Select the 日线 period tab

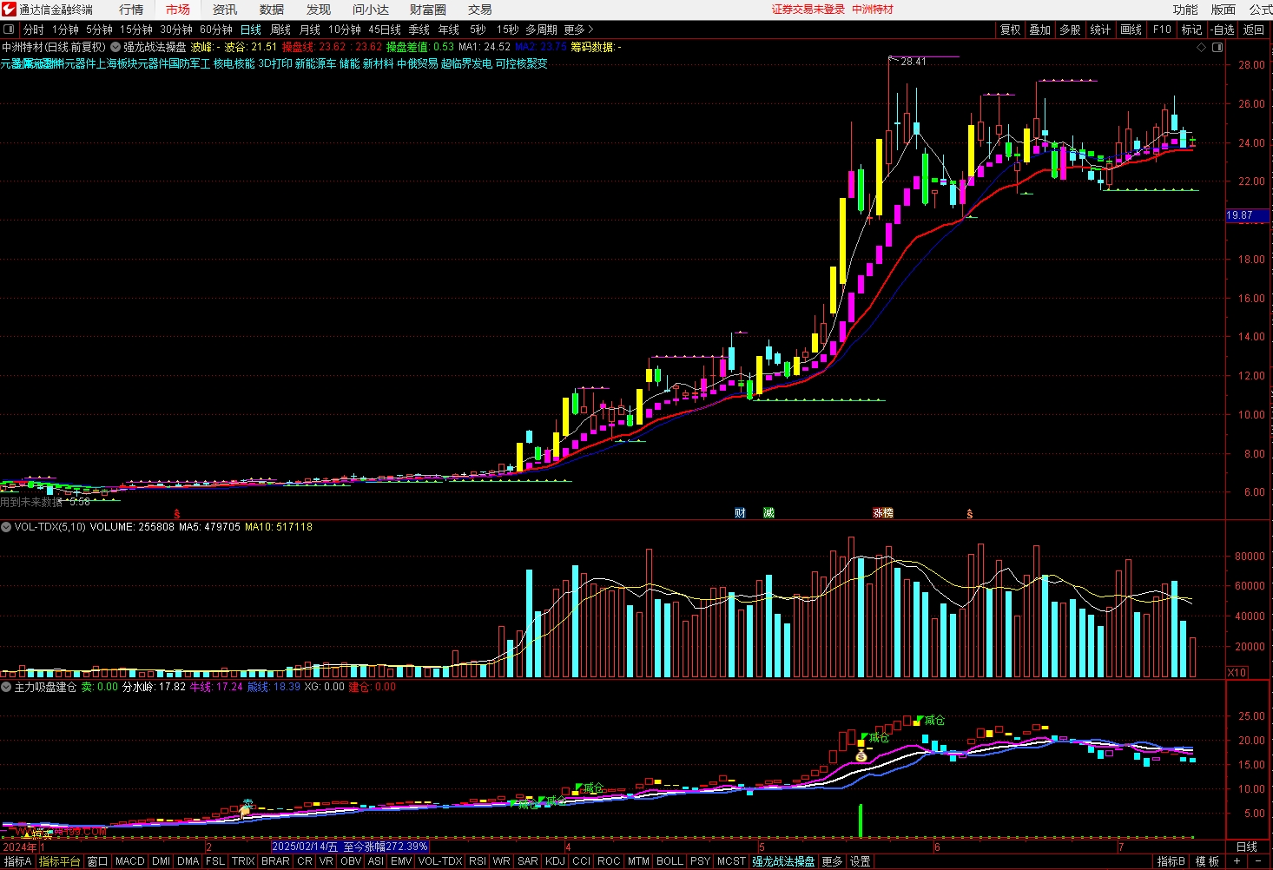tap(251, 30)
